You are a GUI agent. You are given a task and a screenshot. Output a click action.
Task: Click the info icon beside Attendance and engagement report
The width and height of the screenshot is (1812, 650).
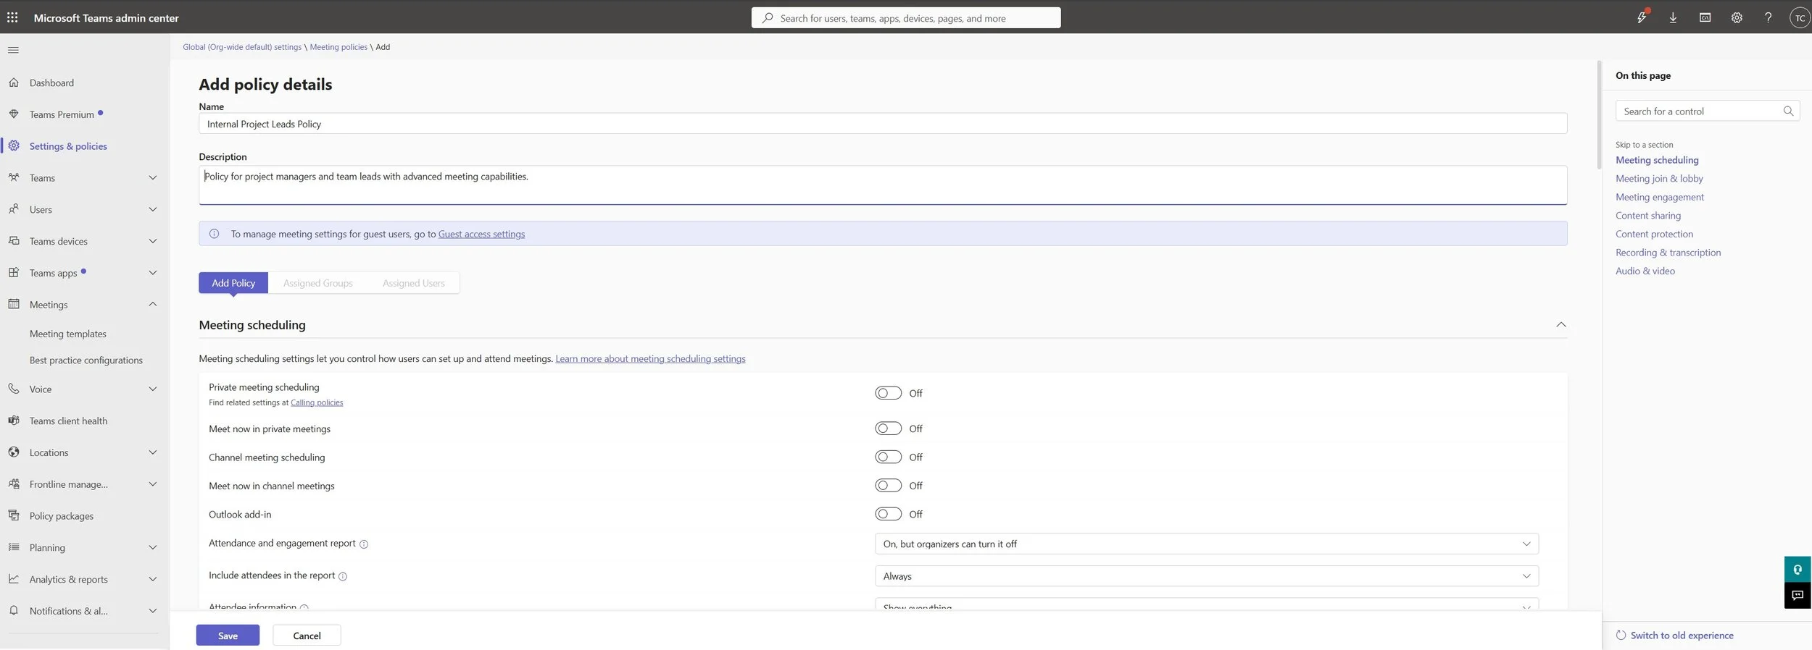(364, 544)
